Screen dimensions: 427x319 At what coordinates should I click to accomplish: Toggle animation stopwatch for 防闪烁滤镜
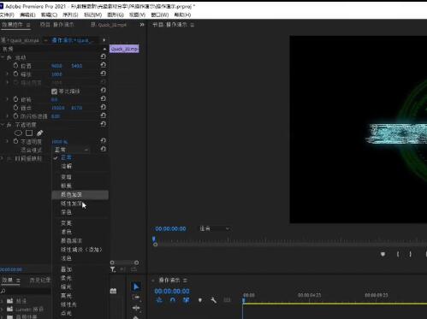click(x=15, y=116)
